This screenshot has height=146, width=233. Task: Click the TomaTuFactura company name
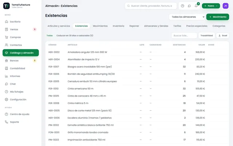[21, 5]
